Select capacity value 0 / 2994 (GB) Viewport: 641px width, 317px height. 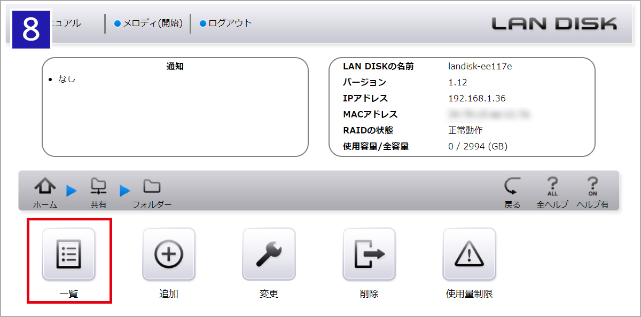[x=478, y=146]
